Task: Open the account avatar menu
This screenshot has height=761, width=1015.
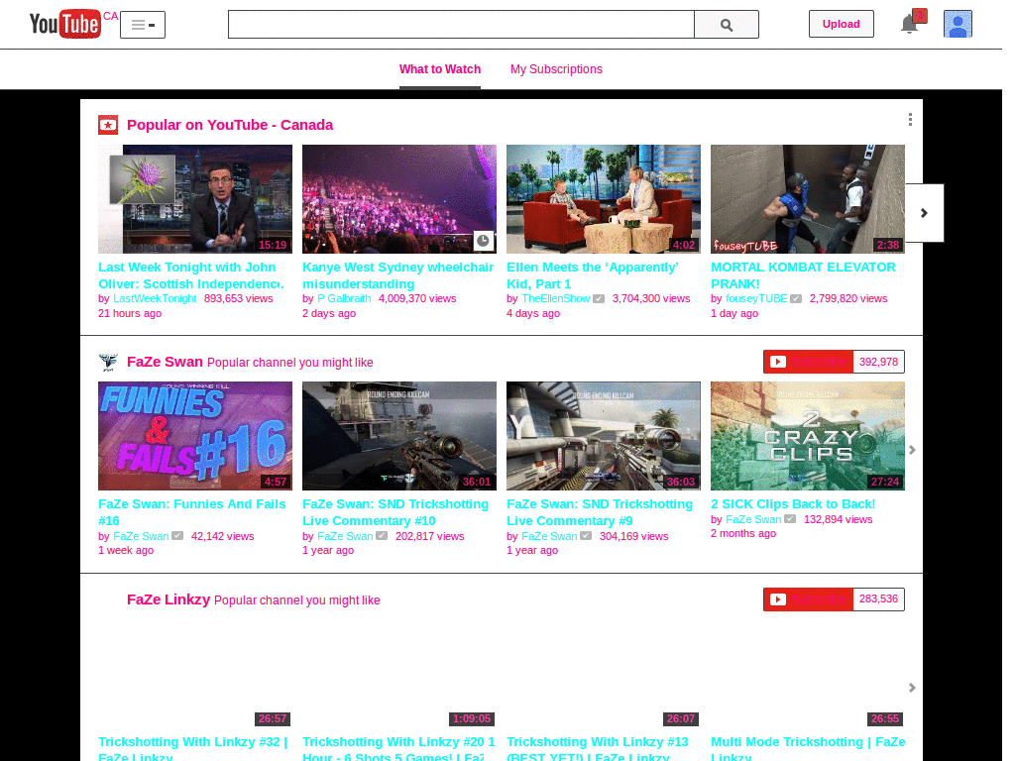Action: pyautogui.click(x=958, y=24)
